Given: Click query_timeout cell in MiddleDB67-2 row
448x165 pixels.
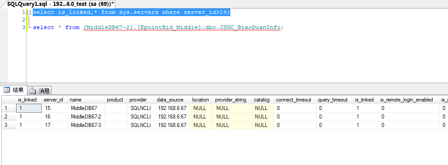Looking at the screenshot, I should (x=334, y=117).
